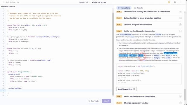
Task: Click the Task 5 badge
Action: 119,97
